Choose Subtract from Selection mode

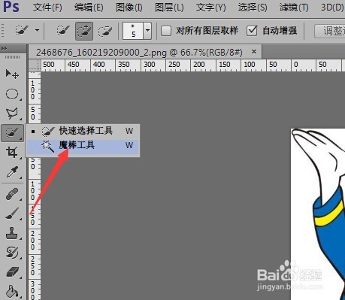(105, 31)
